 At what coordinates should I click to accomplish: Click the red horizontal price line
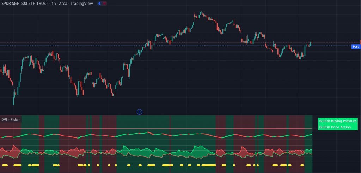(x=176, y=42)
